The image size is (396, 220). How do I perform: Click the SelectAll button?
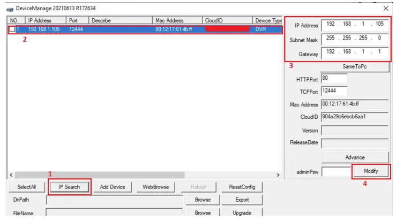(26, 187)
